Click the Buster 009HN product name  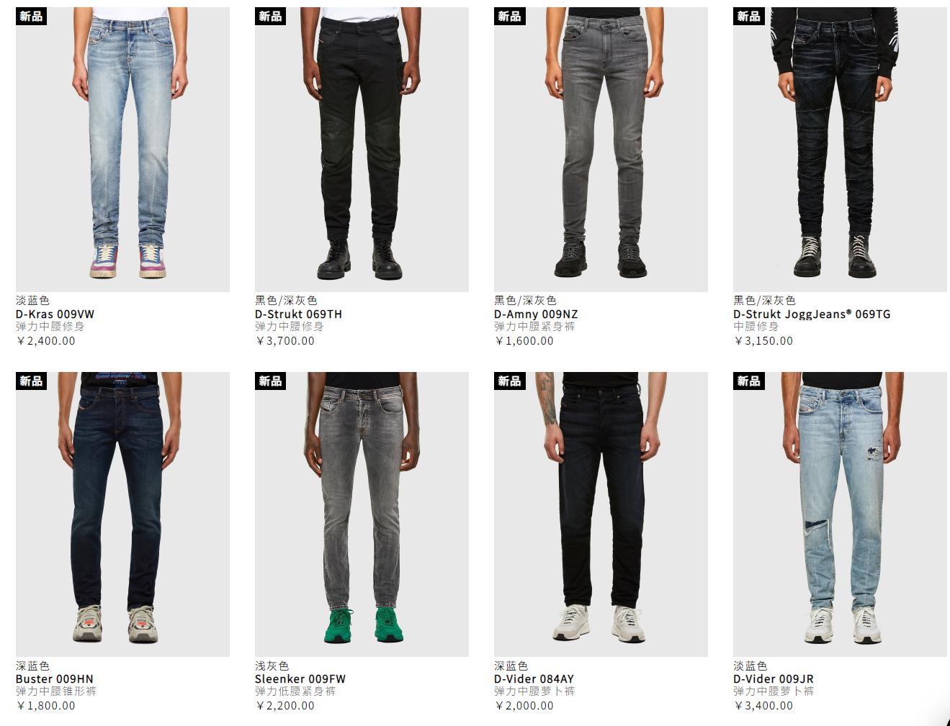click(x=55, y=679)
